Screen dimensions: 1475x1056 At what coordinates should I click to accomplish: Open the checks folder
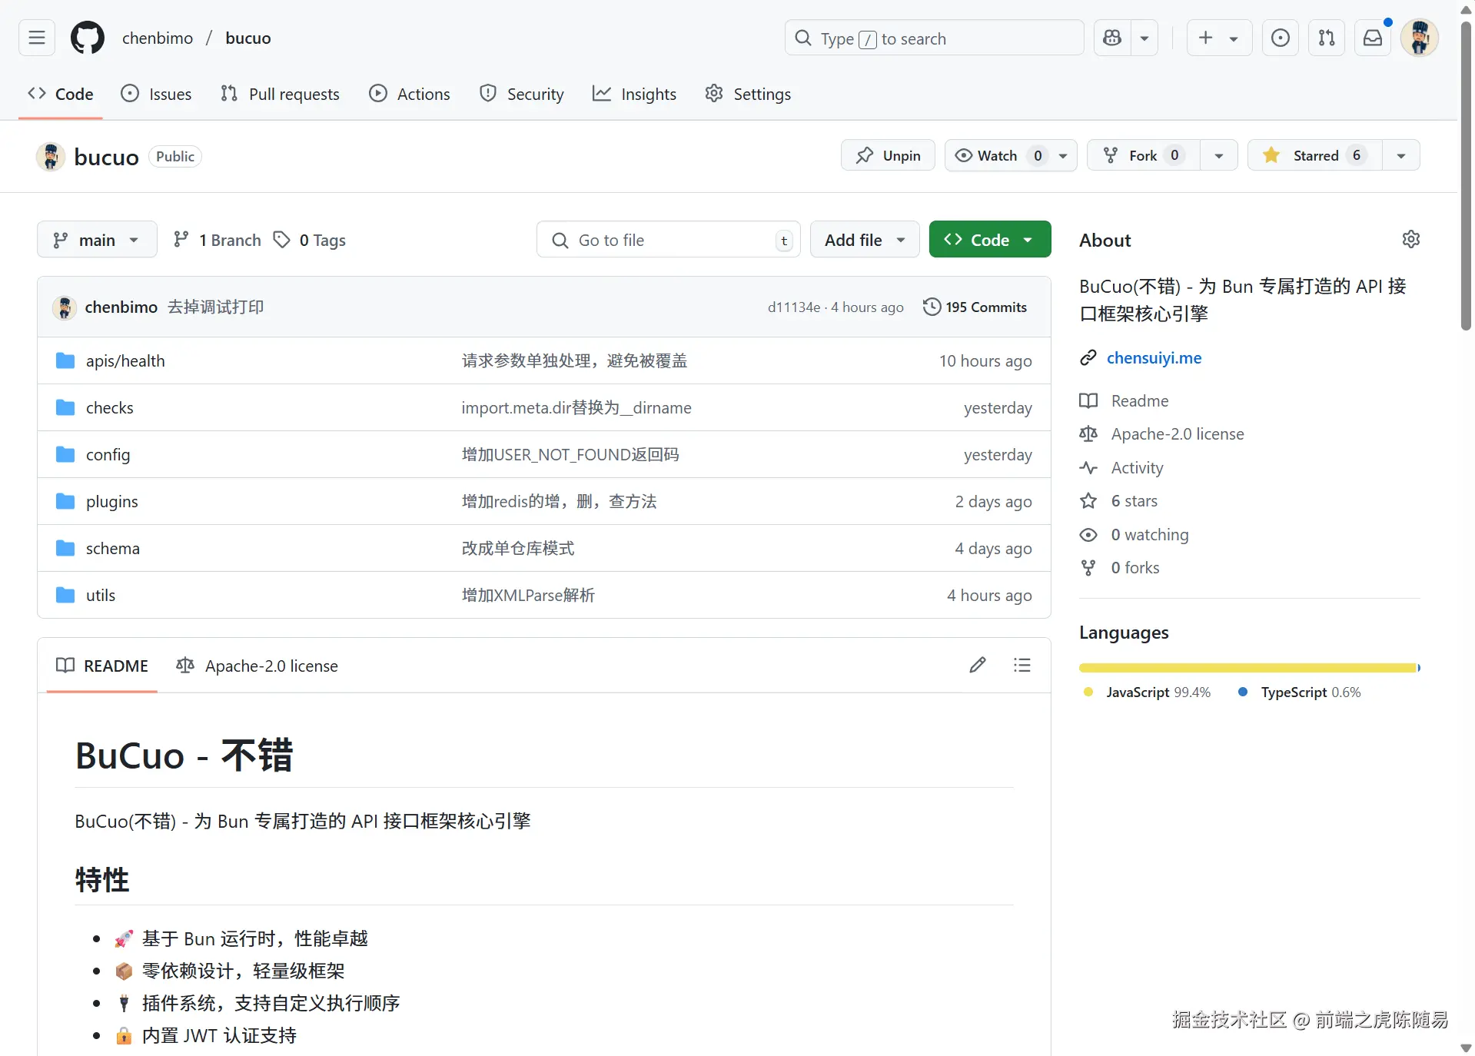click(110, 407)
